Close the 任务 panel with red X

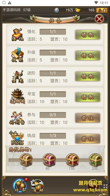[x=99, y=19]
